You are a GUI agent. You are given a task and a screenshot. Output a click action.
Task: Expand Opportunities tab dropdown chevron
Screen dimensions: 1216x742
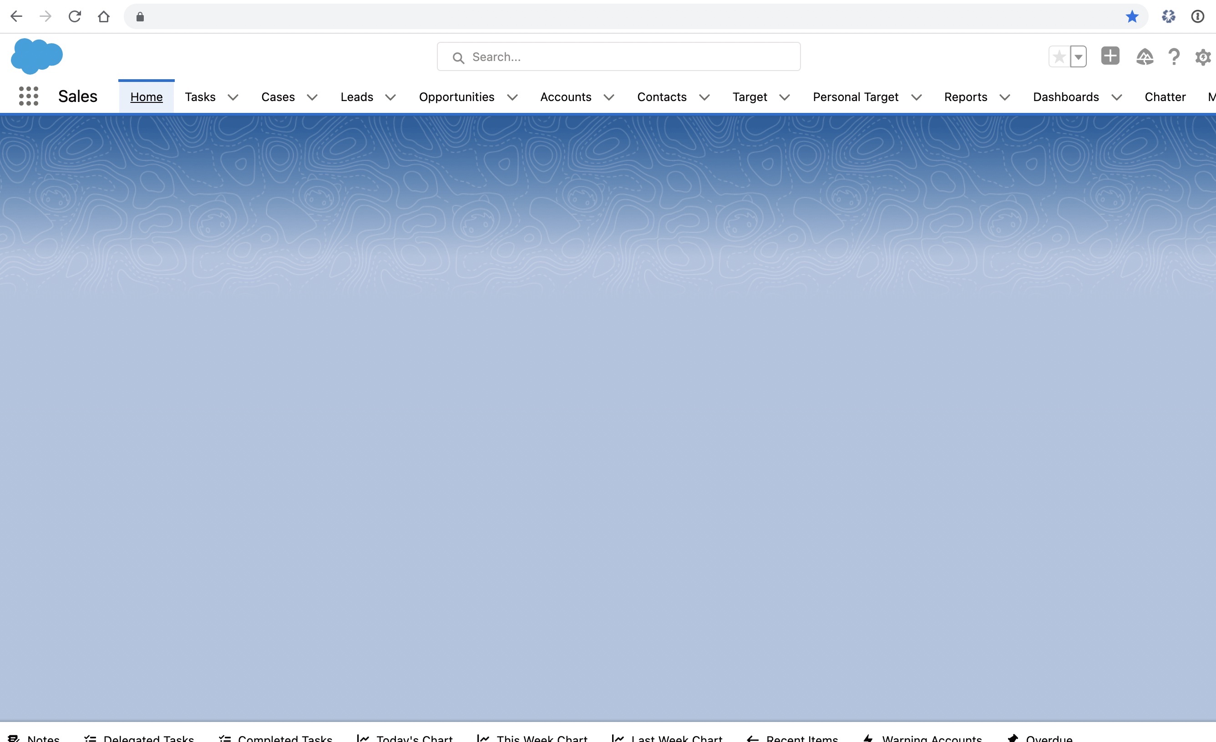[512, 97]
